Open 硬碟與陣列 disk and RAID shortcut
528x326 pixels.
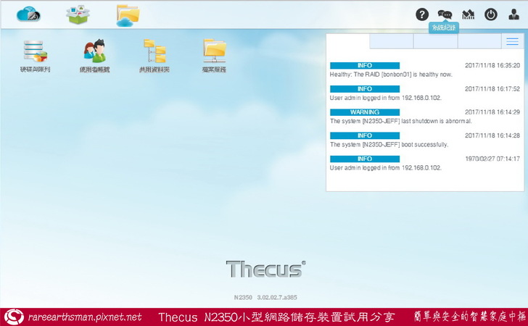(35, 56)
